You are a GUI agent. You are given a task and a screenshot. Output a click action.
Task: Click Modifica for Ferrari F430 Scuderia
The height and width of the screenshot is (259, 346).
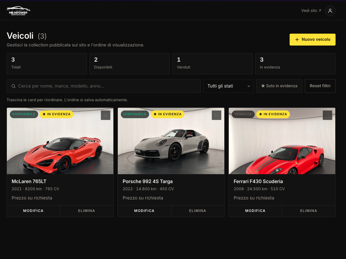pyautogui.click(x=255, y=211)
